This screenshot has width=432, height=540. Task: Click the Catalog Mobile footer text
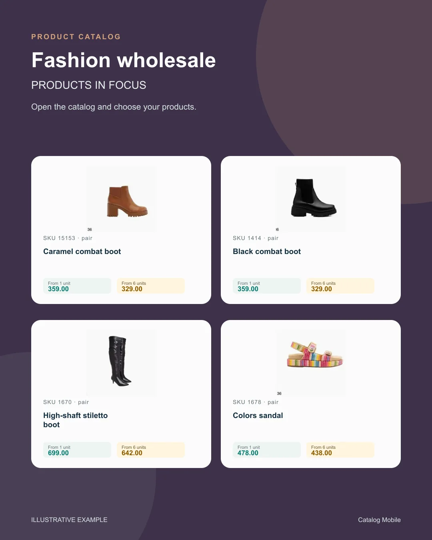click(379, 520)
